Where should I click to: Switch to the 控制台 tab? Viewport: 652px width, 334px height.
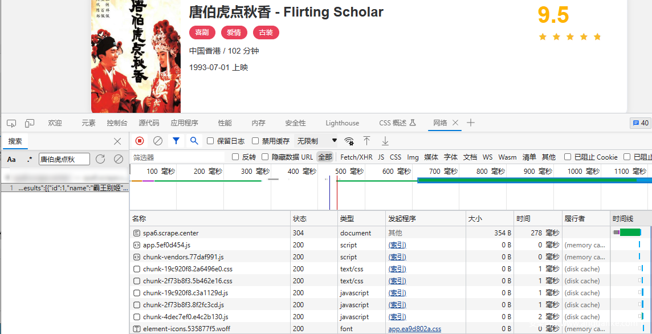coord(117,123)
